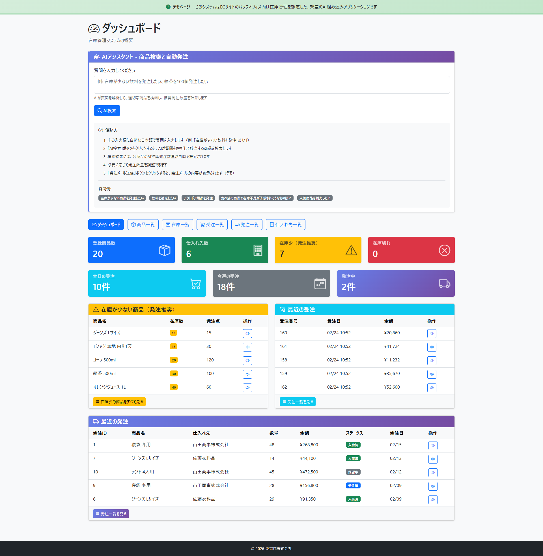Switch to the 仕入れ先一覧 tab
This screenshot has width=543, height=556.
point(285,224)
